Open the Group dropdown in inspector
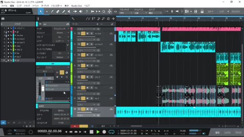Image resolution: width=244 pixels, height=137 pixels. coord(61,37)
